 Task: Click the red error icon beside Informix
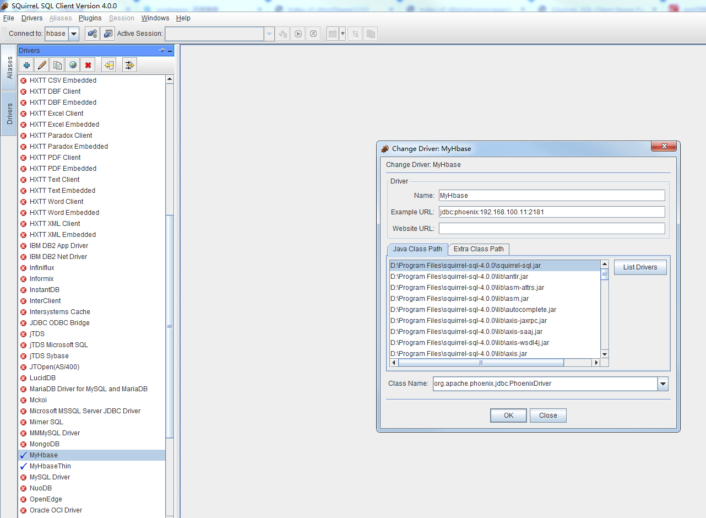coord(24,279)
